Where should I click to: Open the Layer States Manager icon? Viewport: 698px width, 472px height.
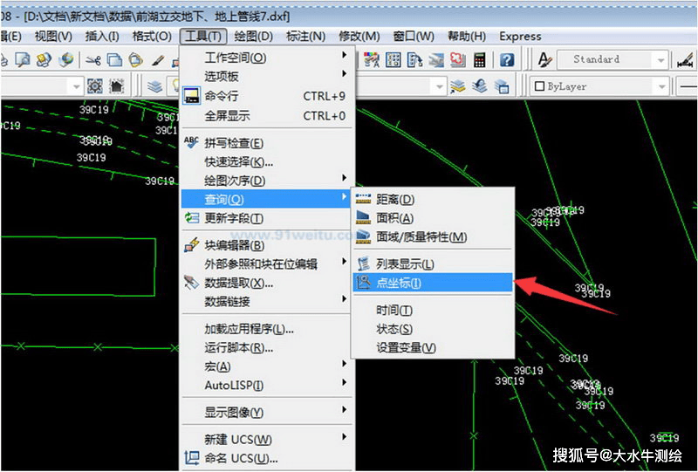(501, 86)
